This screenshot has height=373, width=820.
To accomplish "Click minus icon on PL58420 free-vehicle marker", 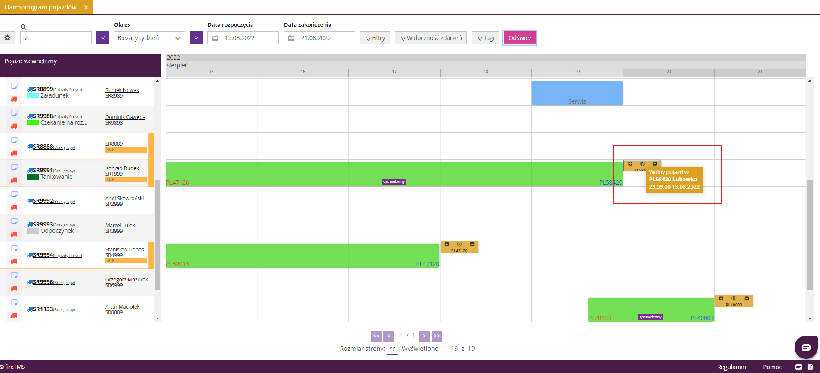I will (x=655, y=164).
